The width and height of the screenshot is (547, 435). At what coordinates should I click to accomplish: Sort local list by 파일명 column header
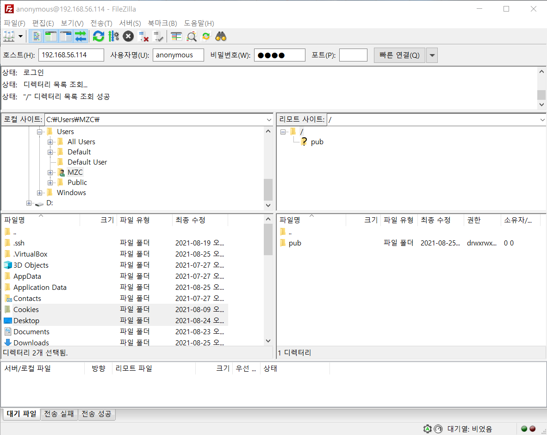pyautogui.click(x=41, y=220)
